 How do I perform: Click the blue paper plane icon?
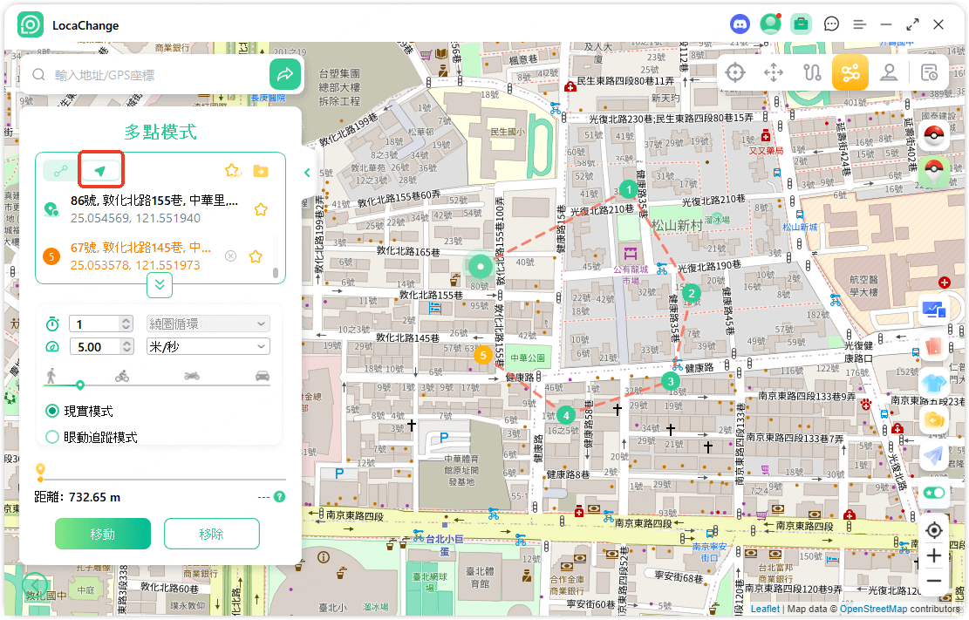pyautogui.click(x=934, y=456)
